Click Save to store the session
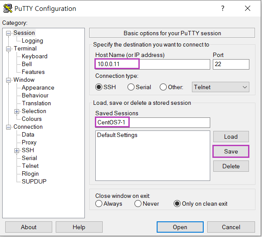The image size is (262, 237). pyautogui.click(x=231, y=151)
